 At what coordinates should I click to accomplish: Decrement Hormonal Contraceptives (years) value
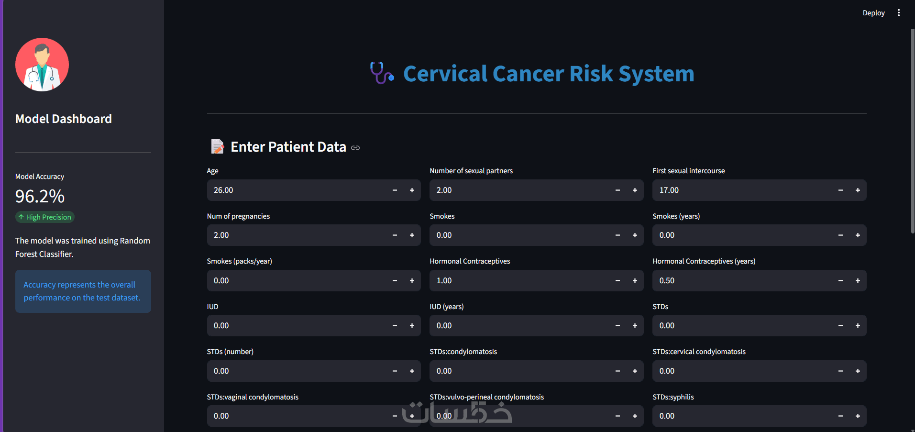840,281
